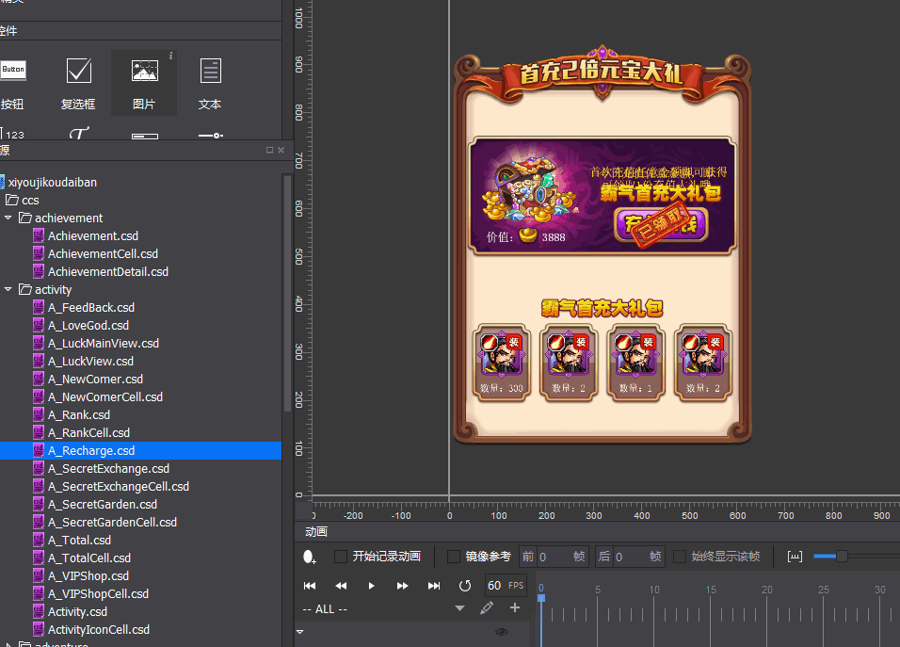Image resolution: width=900 pixels, height=647 pixels.
Task: Select the Checkbox (复选框) widget
Action: [x=78, y=81]
